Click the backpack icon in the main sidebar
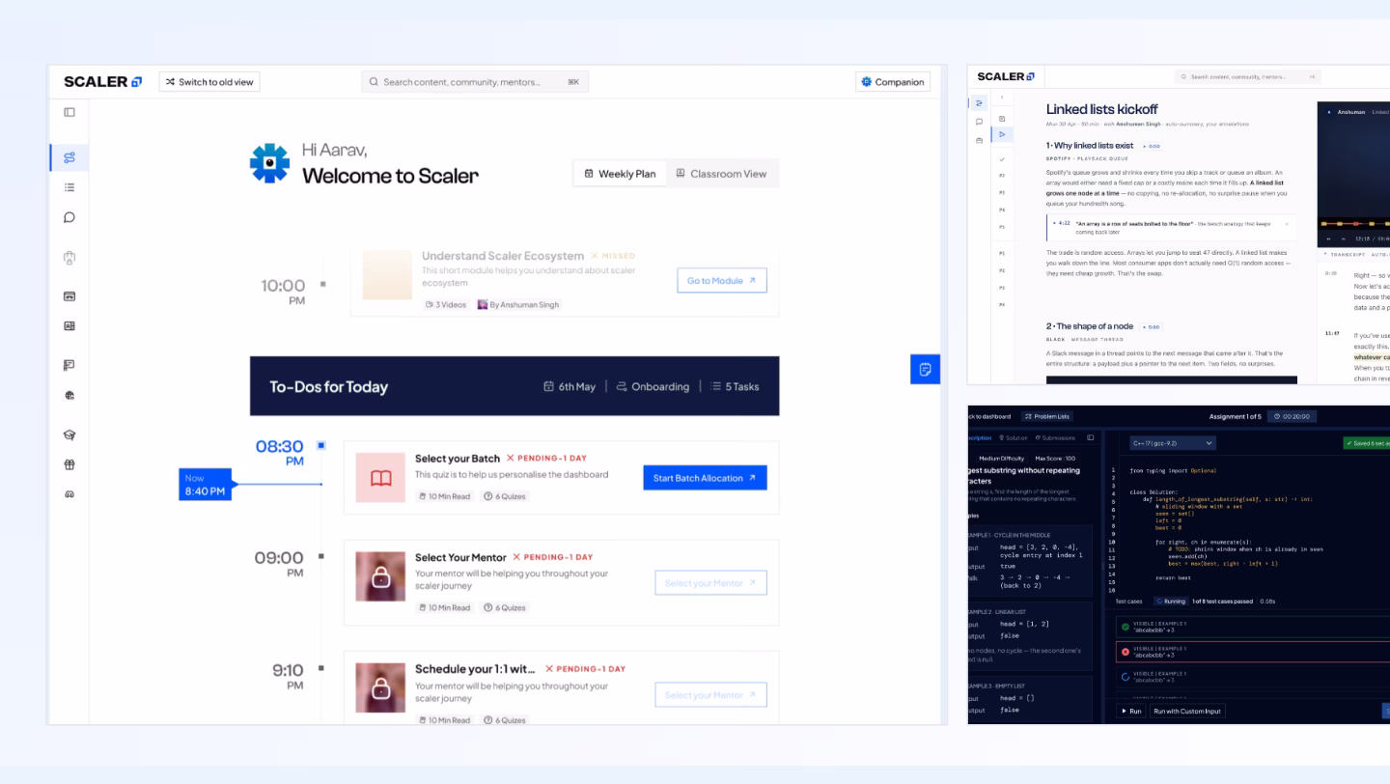The height and width of the screenshot is (784, 1390). [x=69, y=258]
